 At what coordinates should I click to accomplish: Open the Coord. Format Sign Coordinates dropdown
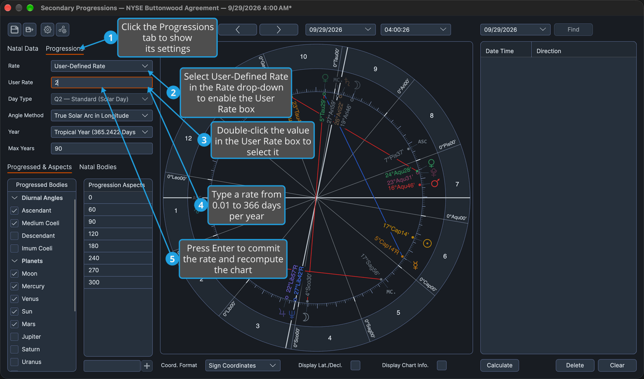point(243,365)
